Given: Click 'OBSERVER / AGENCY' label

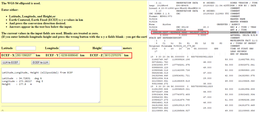Looking at the screenshot, I should [x=228, y=24].
